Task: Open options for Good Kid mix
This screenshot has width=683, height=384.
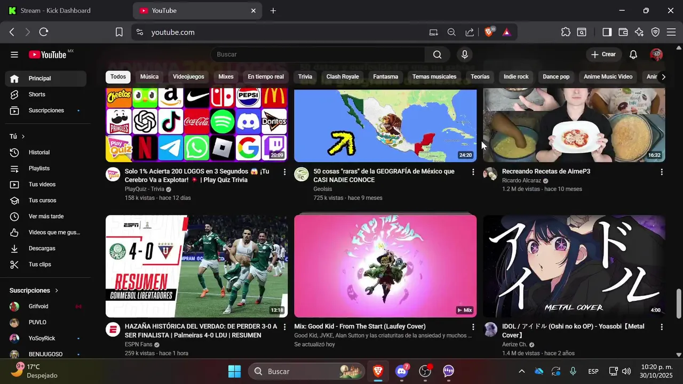Action: [x=473, y=327]
